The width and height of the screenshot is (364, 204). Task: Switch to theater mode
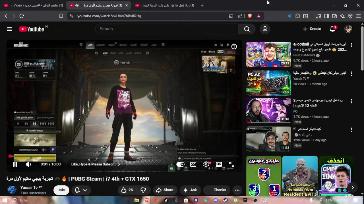coord(219,164)
